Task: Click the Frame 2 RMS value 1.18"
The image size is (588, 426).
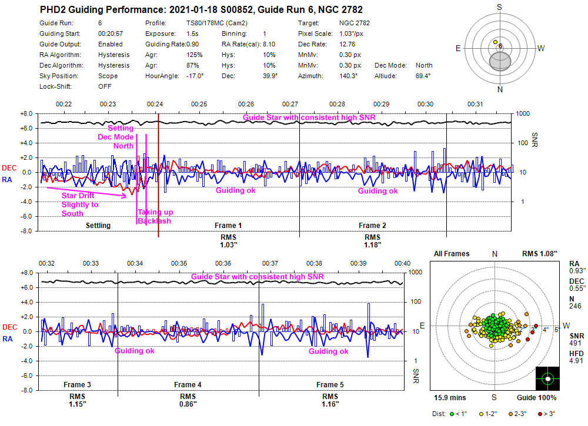Action: pos(373,245)
